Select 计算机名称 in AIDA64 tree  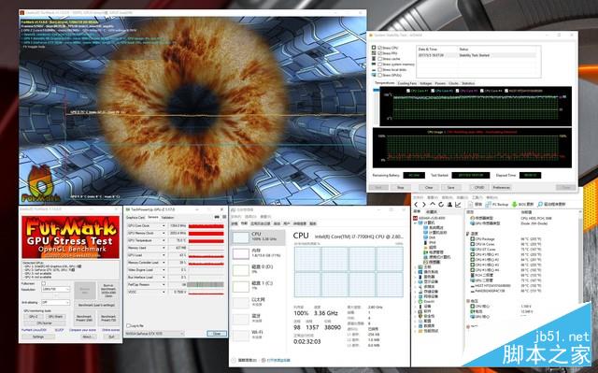434,233
